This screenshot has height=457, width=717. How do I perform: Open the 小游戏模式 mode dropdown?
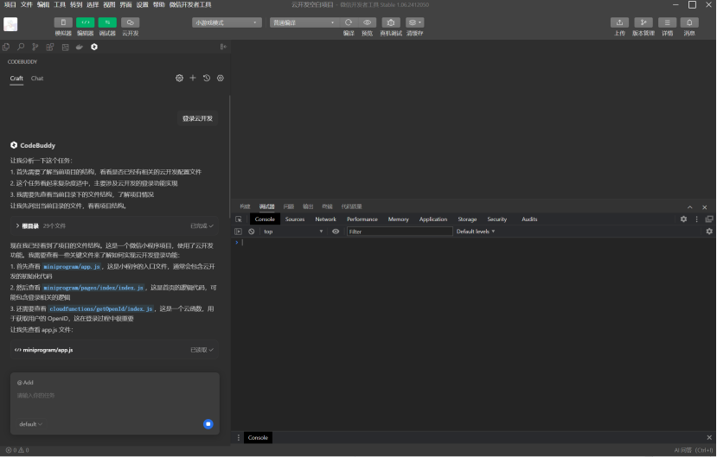tap(227, 22)
